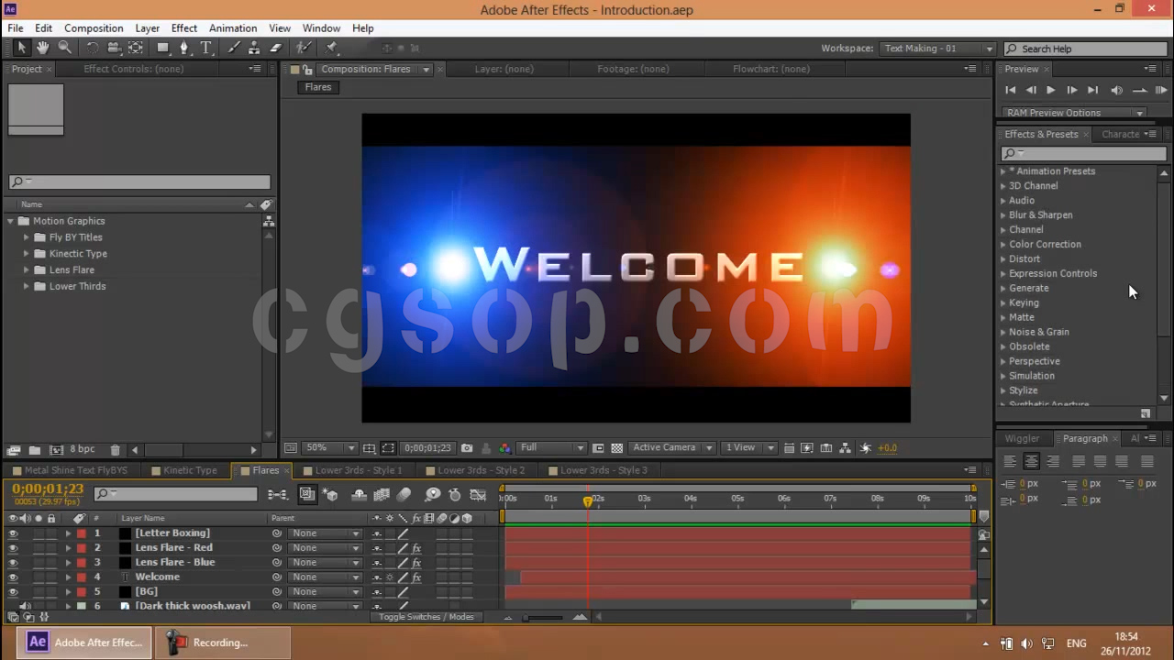Screen dimensions: 1174x660
Task: Select the Rectangle shape tool
Action: tap(162, 48)
